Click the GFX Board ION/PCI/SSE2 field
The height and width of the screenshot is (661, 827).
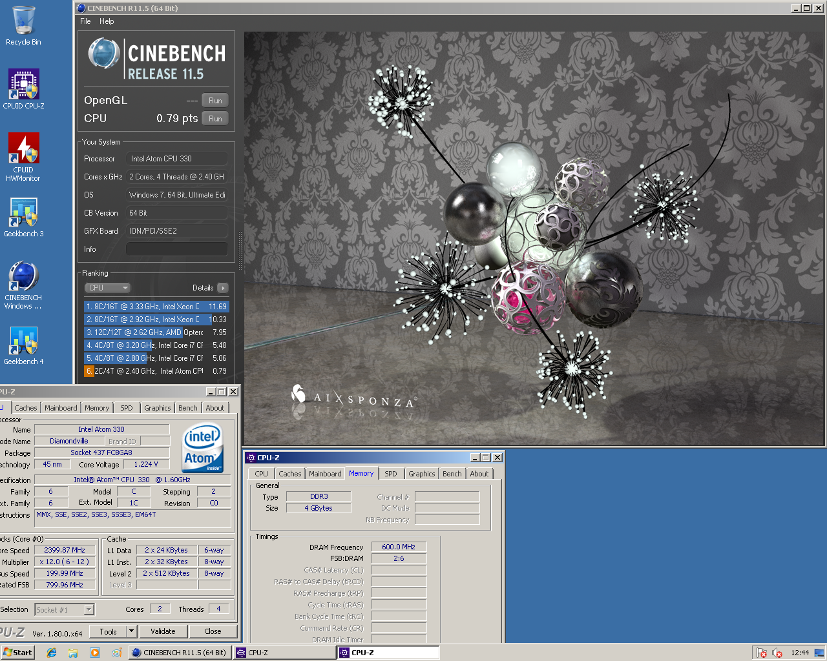[176, 231]
